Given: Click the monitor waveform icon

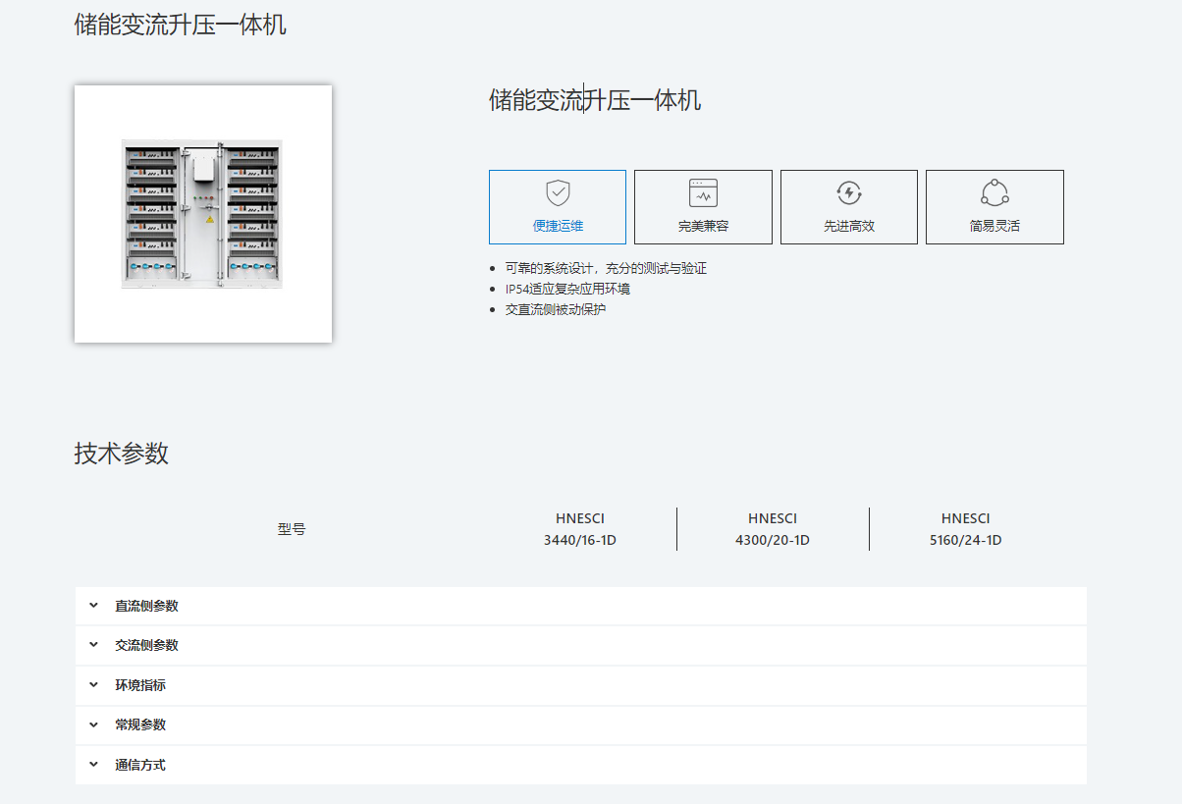Looking at the screenshot, I should pos(703,192).
